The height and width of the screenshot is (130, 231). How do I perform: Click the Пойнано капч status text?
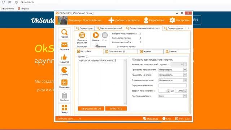tap(66, 118)
